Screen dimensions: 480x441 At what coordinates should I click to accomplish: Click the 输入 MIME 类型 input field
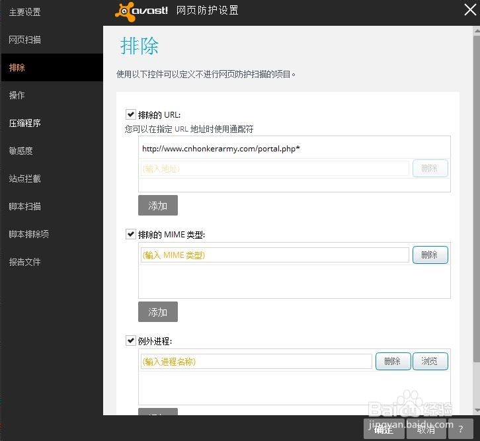(274, 255)
